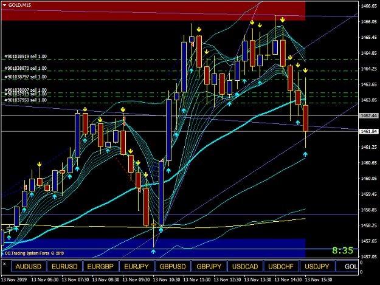The image size is (380, 285).
Task: Click the 13 Nov 10:30 time label
Action: pos(167,280)
